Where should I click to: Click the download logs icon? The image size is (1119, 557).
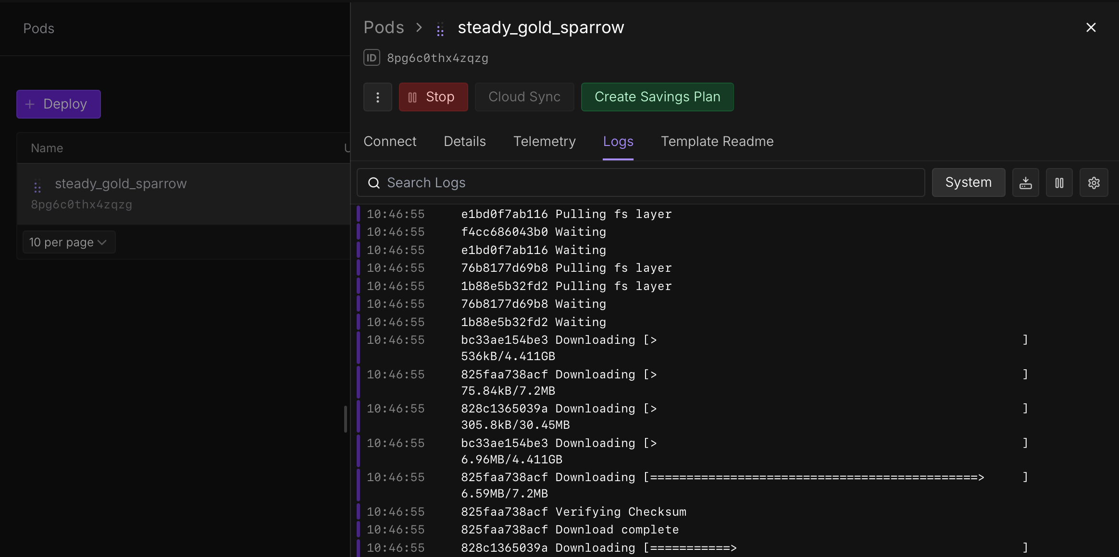click(x=1025, y=182)
